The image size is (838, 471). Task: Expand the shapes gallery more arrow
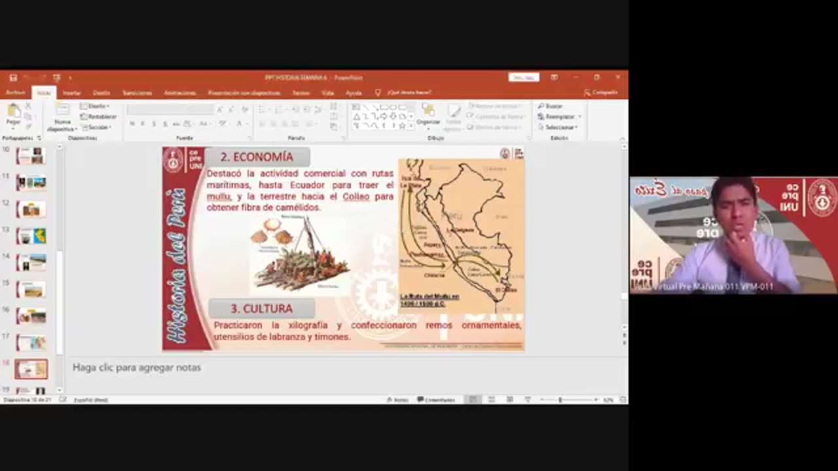pyautogui.click(x=410, y=126)
